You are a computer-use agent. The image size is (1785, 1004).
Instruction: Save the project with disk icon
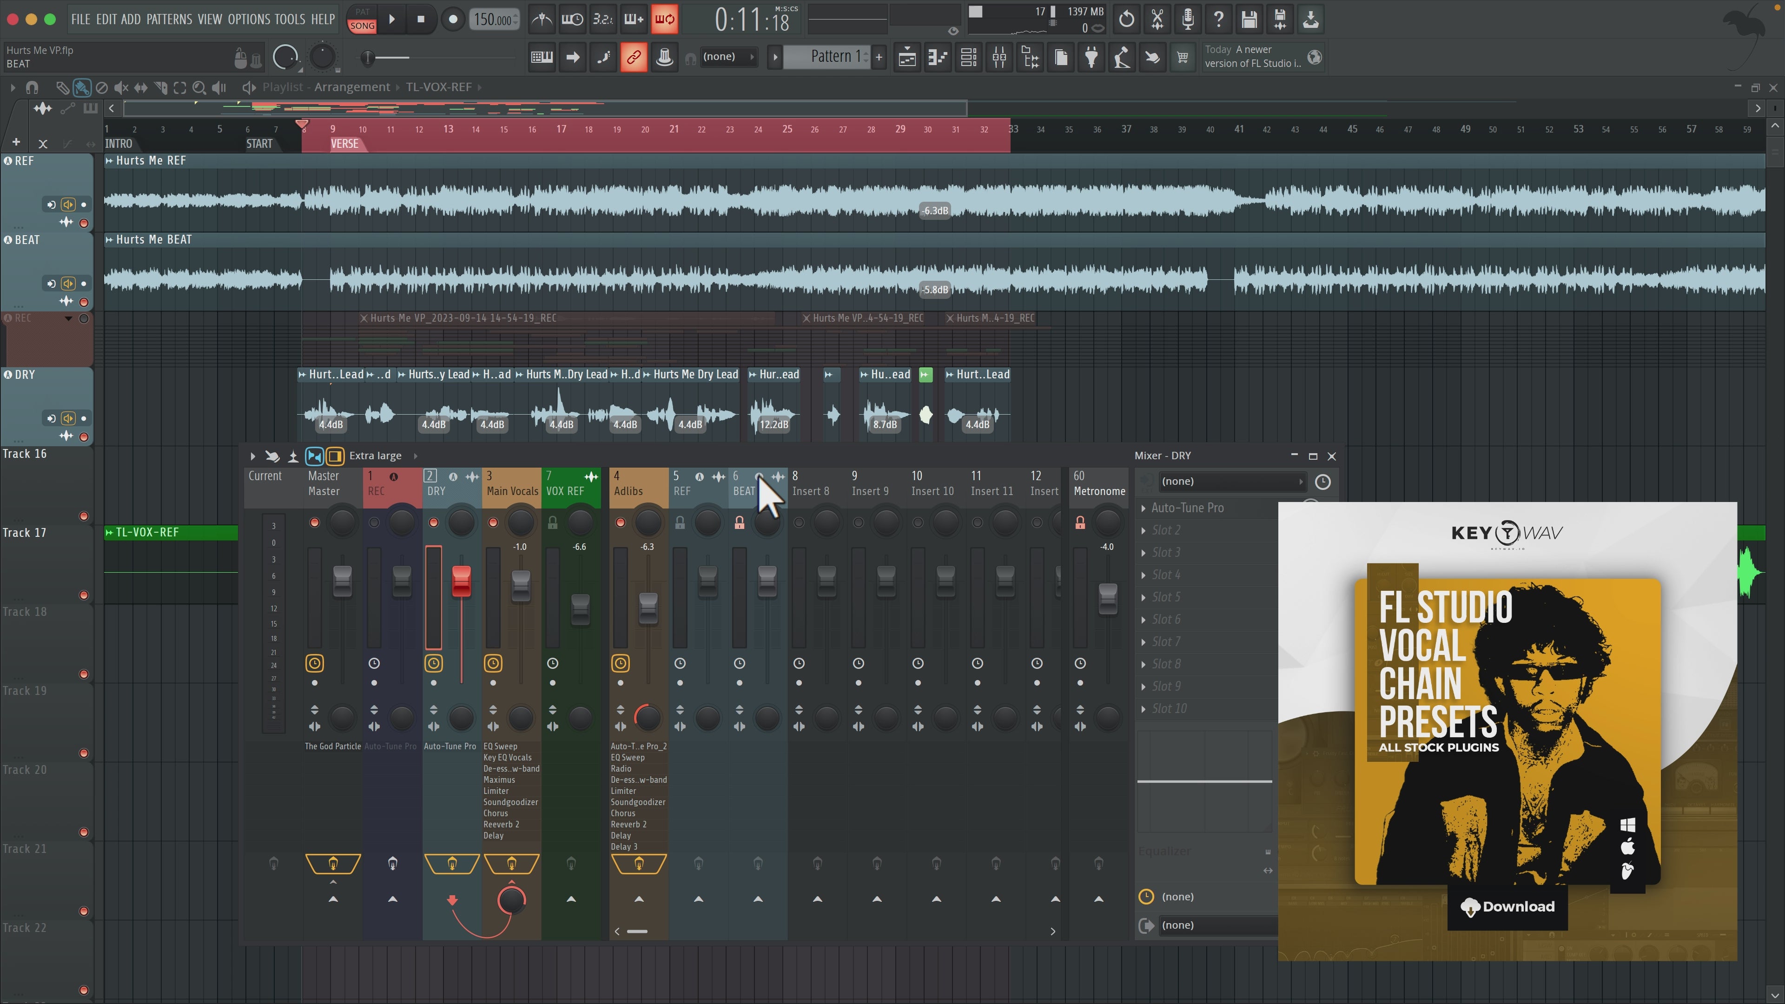pos(1249,20)
